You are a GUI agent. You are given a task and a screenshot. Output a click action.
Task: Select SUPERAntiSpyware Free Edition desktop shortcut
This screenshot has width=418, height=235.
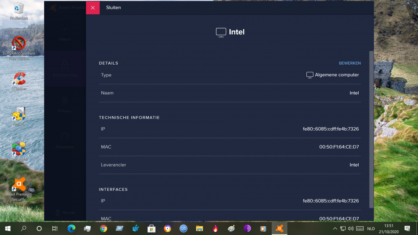tap(19, 48)
